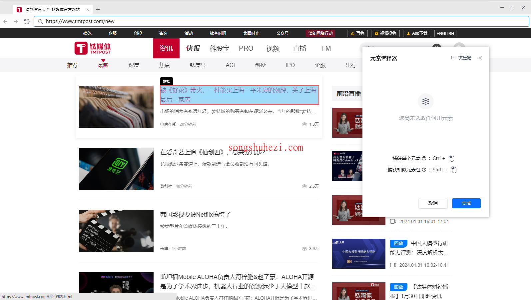Click the help icon beside 捕获单个元素

(x=424, y=158)
